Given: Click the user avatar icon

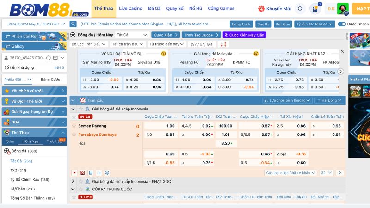Looking at the screenshot, I should pos(343,9).
